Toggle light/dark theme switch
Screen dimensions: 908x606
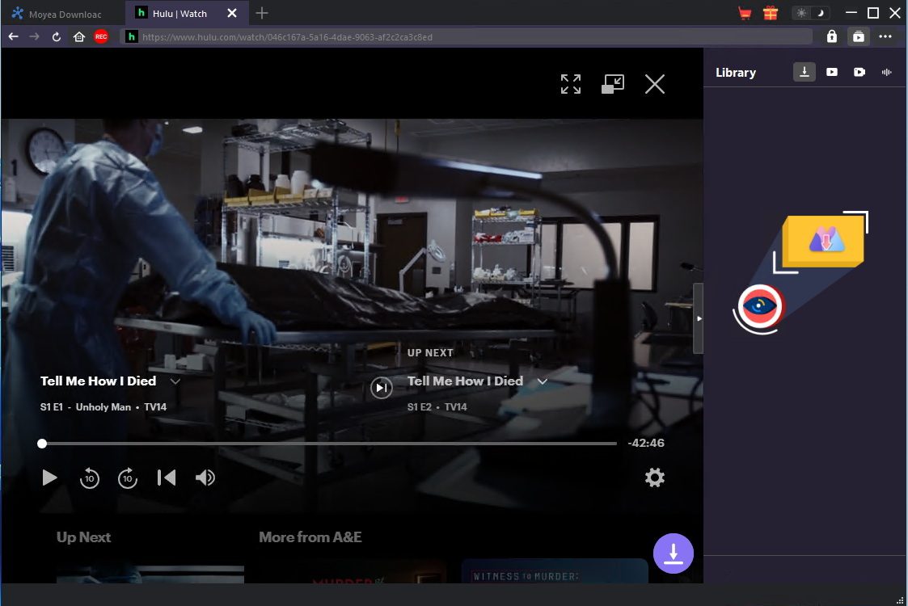click(810, 13)
